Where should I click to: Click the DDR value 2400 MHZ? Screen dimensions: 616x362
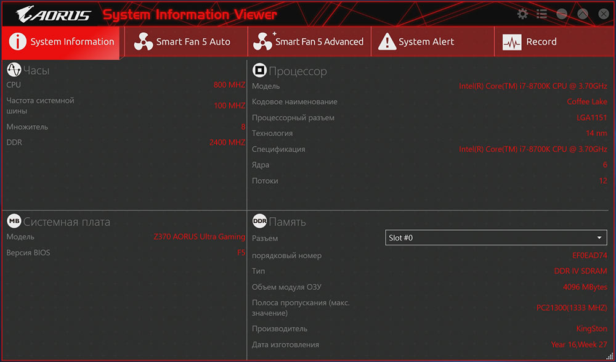tap(227, 142)
